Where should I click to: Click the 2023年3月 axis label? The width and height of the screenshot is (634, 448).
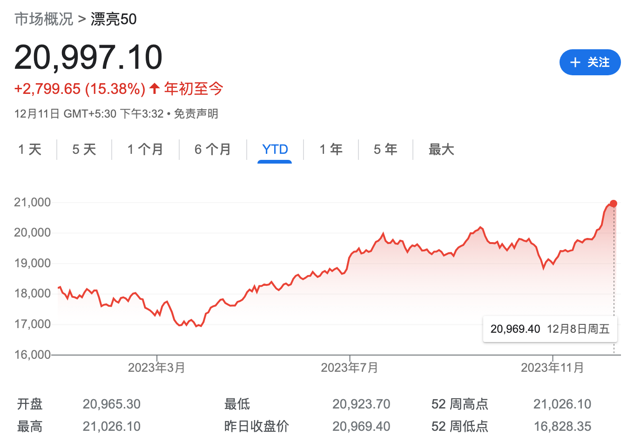point(156,368)
